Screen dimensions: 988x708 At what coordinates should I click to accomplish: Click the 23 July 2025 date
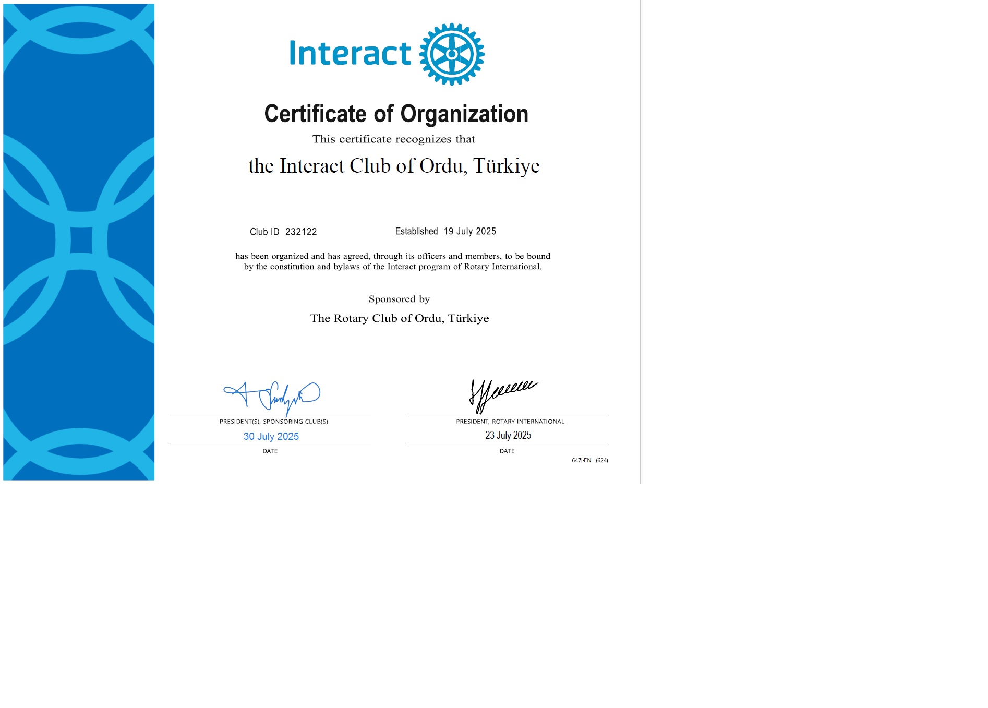pos(508,436)
